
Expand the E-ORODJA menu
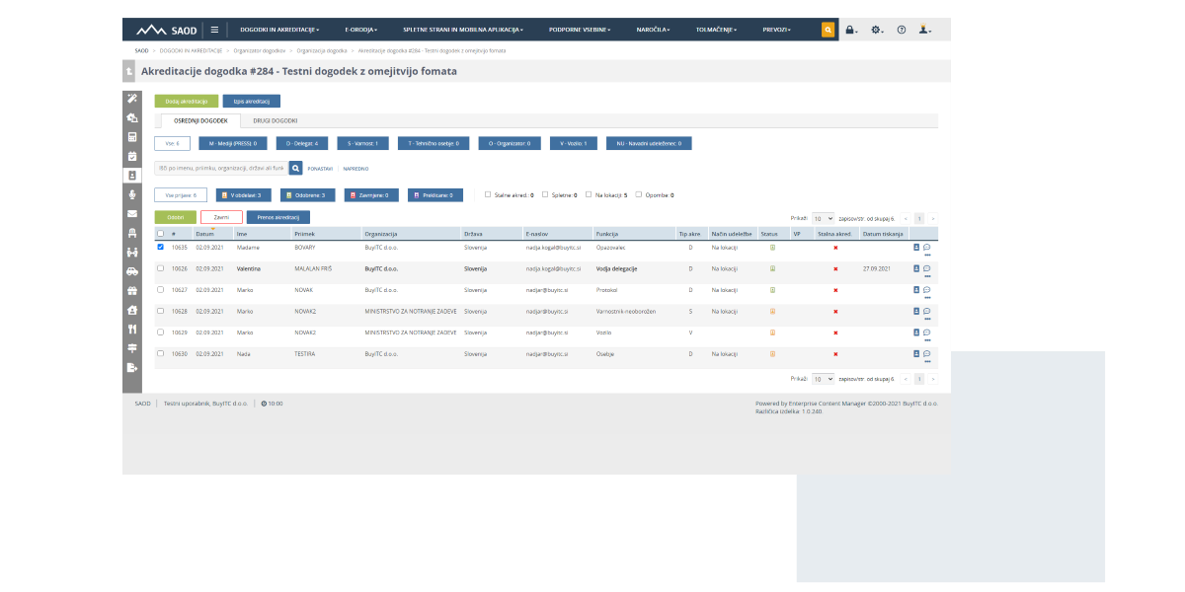[360, 30]
